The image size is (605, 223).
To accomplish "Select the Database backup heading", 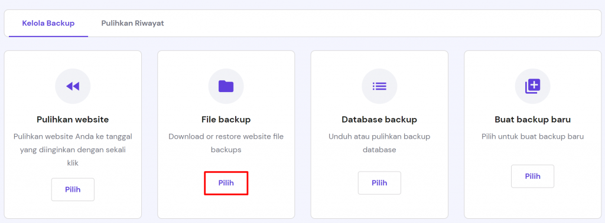I will click(379, 120).
